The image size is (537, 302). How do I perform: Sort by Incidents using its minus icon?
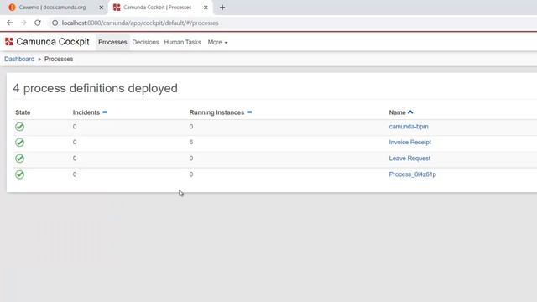tap(105, 112)
